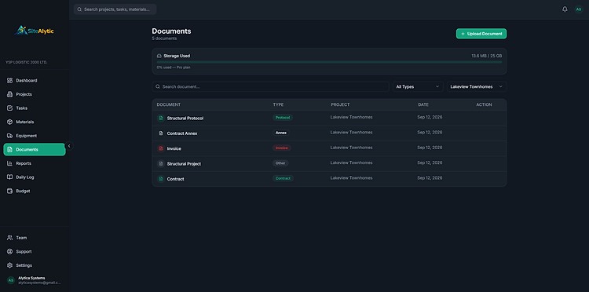Click the Storage Used drive icon

pos(159,56)
